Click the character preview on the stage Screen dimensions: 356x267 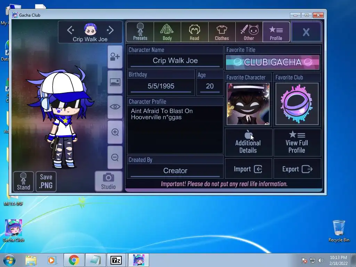point(61,118)
